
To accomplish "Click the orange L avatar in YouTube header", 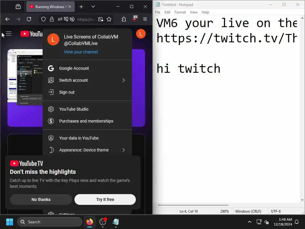I will [141, 34].
